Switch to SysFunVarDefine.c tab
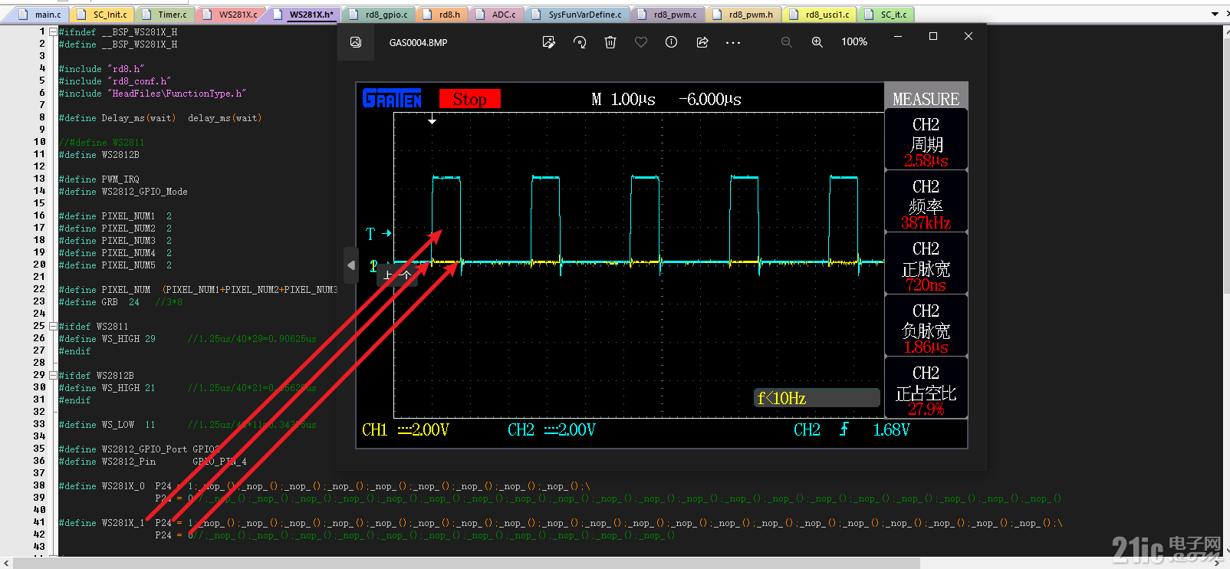The image size is (1230, 569). (578, 15)
